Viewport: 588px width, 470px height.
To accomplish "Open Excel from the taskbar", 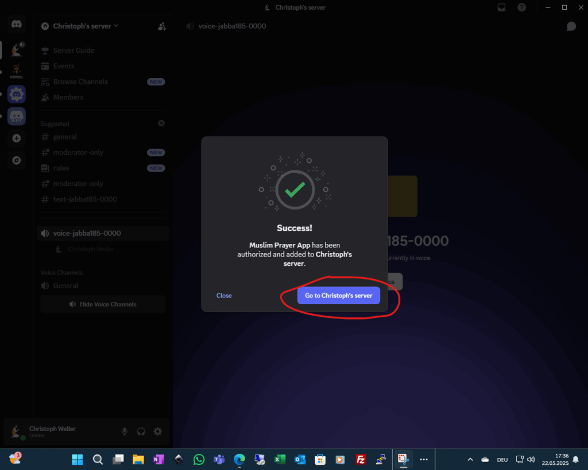I will click(280, 460).
